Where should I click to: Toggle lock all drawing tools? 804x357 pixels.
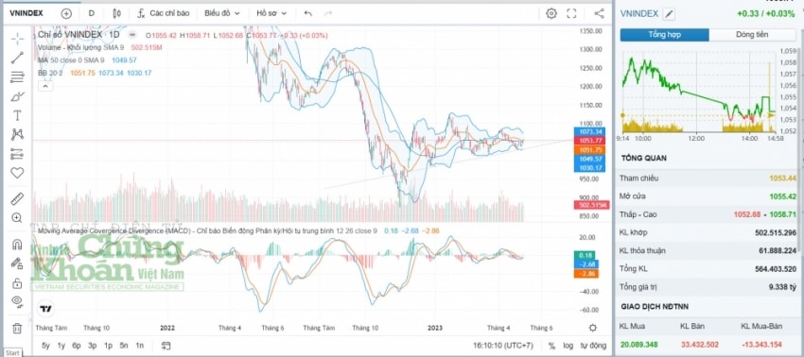pyautogui.click(x=17, y=282)
